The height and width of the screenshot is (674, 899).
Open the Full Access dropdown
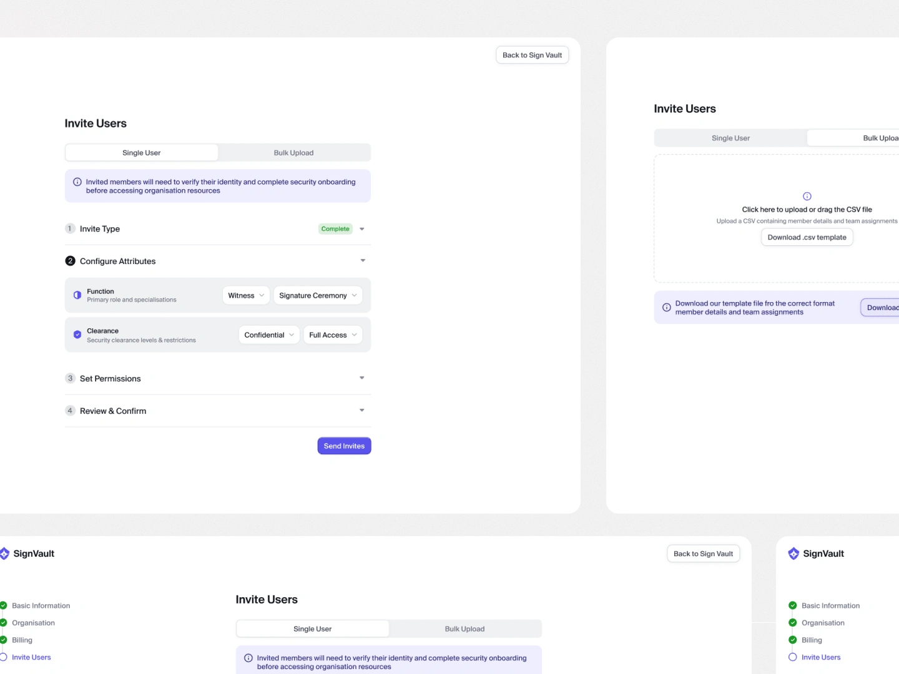[333, 335]
